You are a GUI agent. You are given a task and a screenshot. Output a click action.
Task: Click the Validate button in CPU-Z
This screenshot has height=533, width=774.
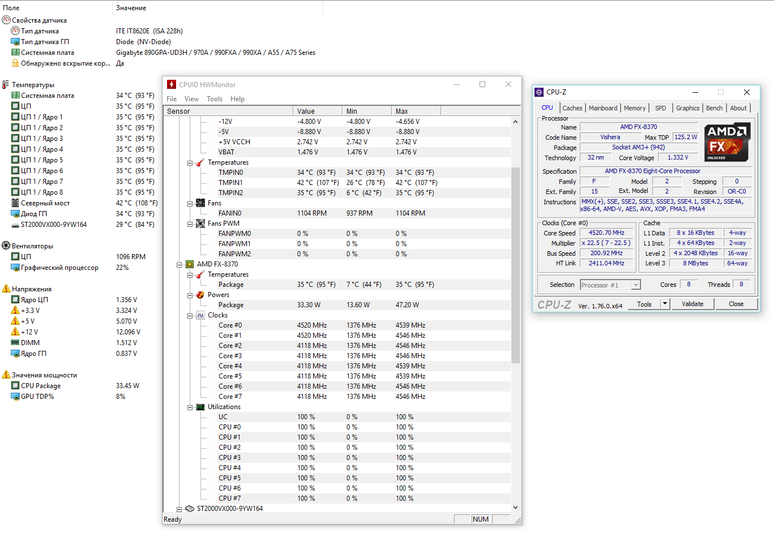pos(692,304)
